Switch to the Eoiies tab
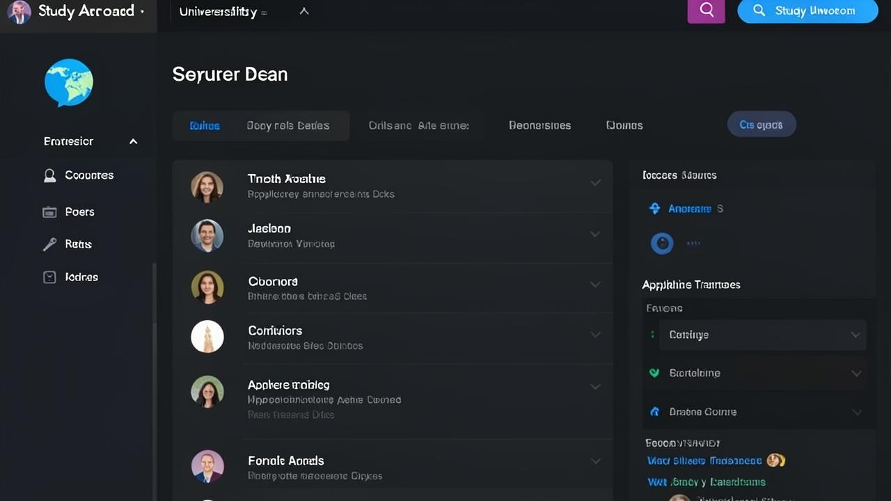Viewport: 891px width, 501px height. click(x=205, y=126)
